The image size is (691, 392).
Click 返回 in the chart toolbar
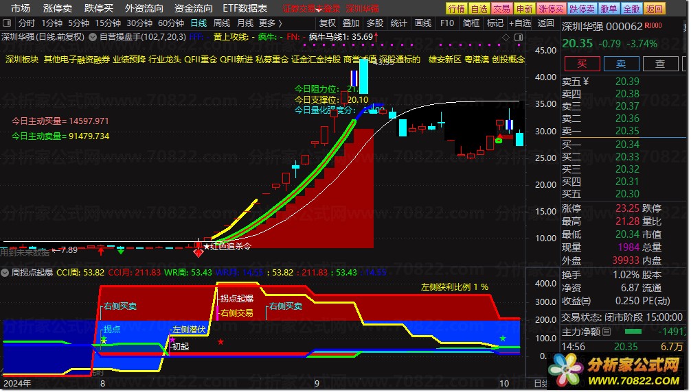coord(545,23)
